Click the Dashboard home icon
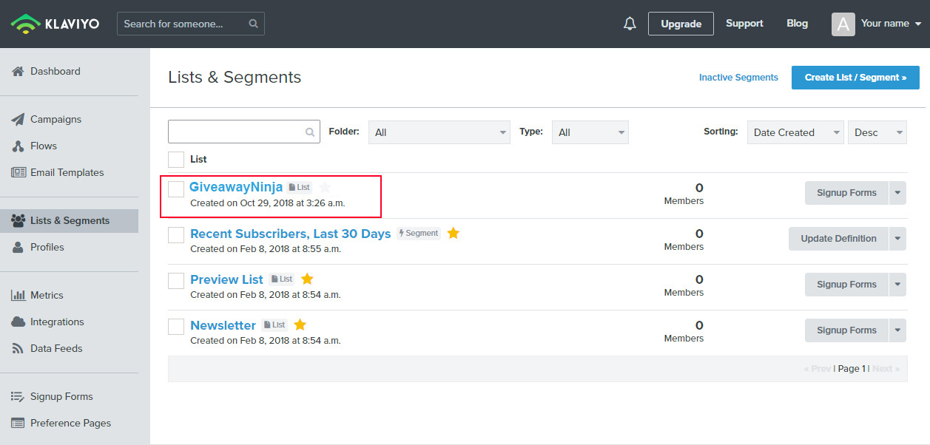Viewport: 930px width, 445px height. tap(18, 72)
